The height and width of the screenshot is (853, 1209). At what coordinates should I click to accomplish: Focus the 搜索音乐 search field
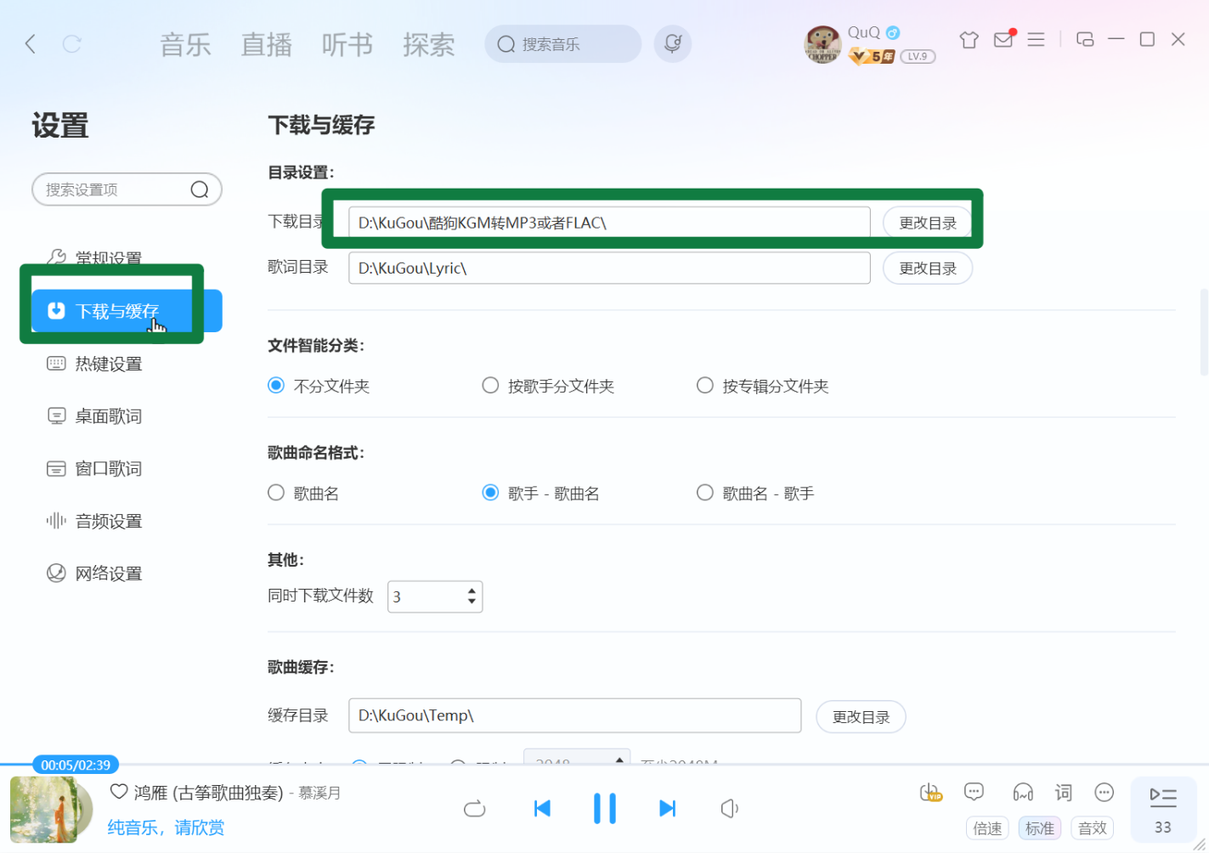[562, 44]
